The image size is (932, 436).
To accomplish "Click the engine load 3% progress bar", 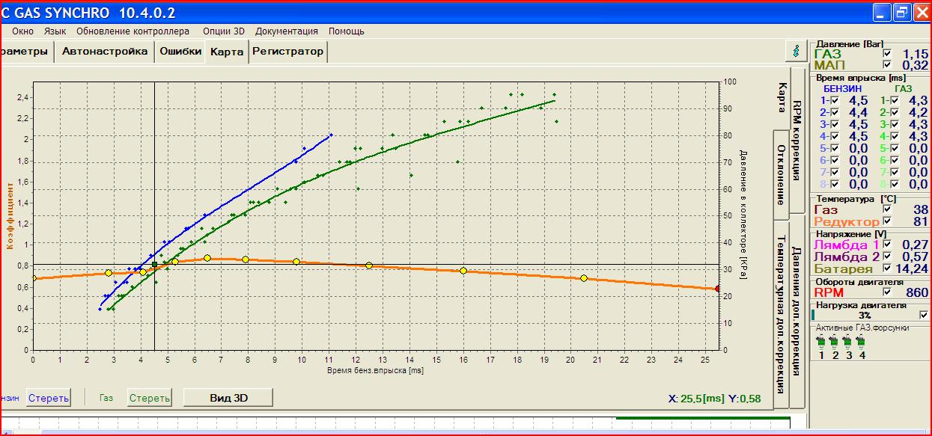I will click(x=865, y=315).
